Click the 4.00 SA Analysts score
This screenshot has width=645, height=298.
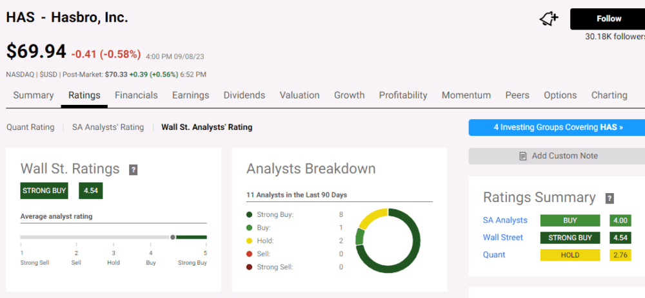620,220
